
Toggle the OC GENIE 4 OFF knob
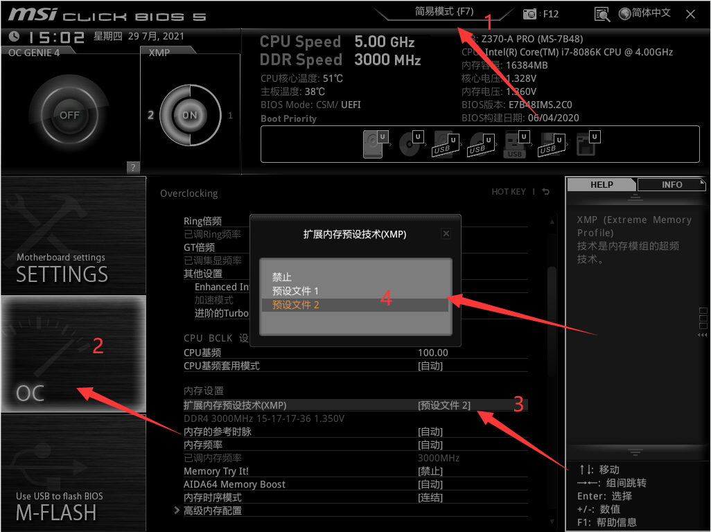tap(69, 115)
